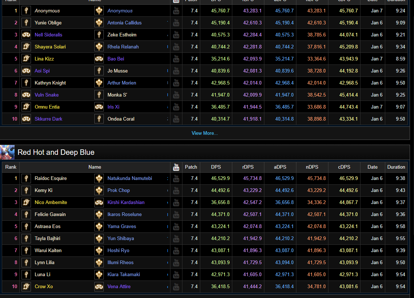The image size is (414, 298).
Task: Click the job icon beside Vena Attire
Action: pyautogui.click(x=99, y=286)
